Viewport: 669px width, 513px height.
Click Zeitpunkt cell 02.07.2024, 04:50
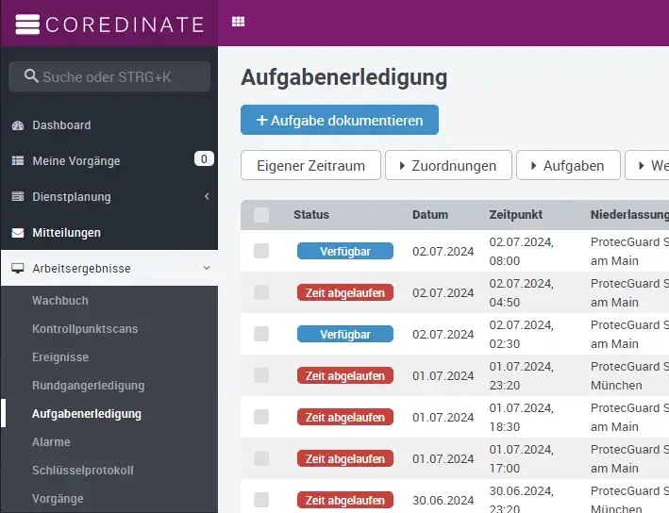(522, 292)
